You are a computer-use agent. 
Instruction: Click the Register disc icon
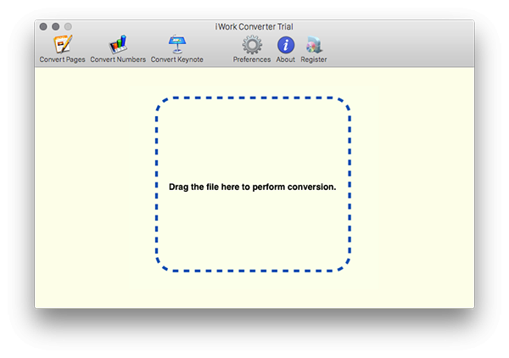(x=314, y=45)
